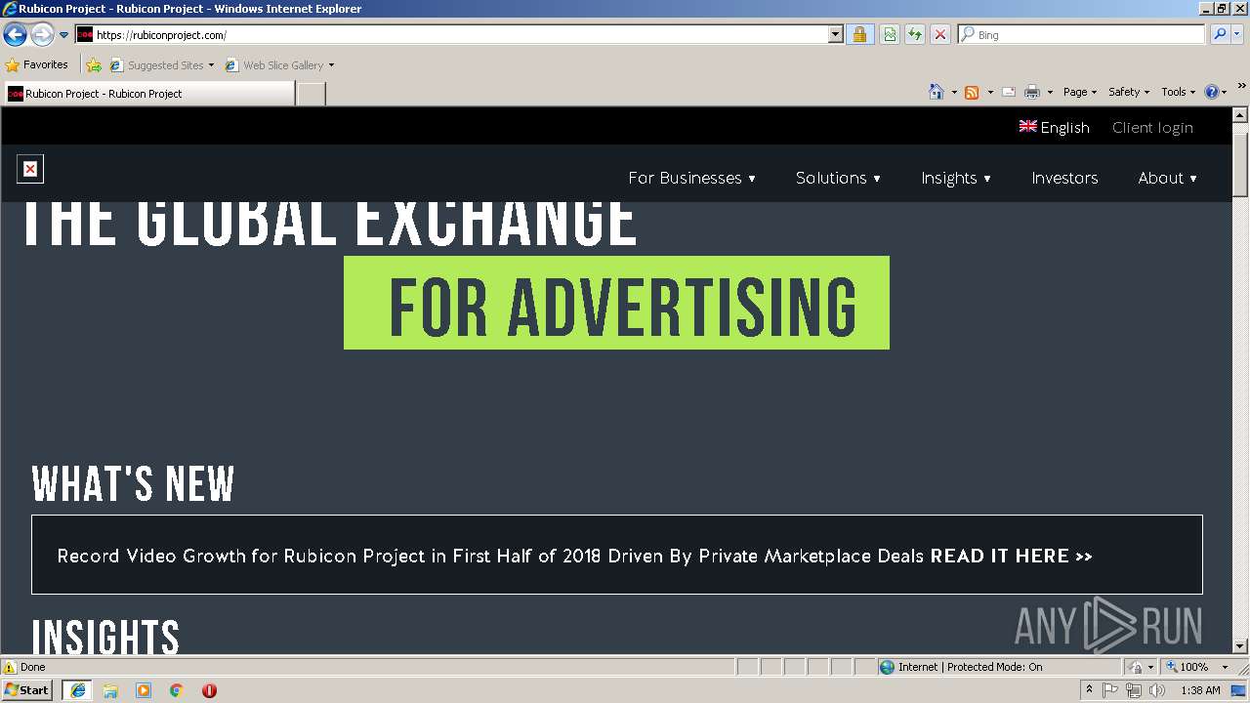
Task: Run search with the magnifier button
Action: coord(1220,35)
